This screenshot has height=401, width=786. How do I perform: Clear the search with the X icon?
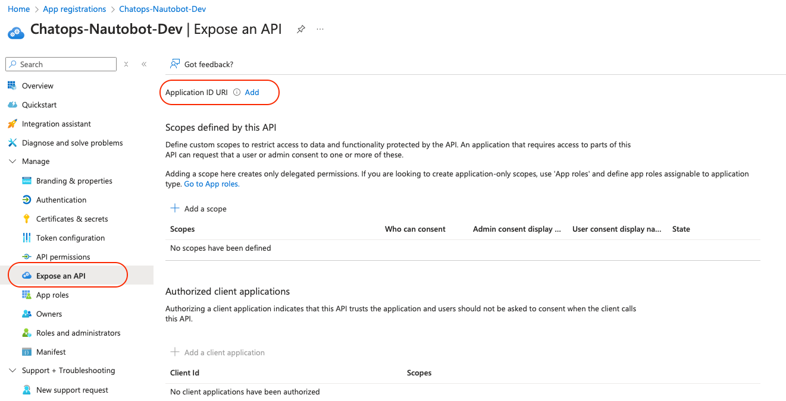(126, 64)
